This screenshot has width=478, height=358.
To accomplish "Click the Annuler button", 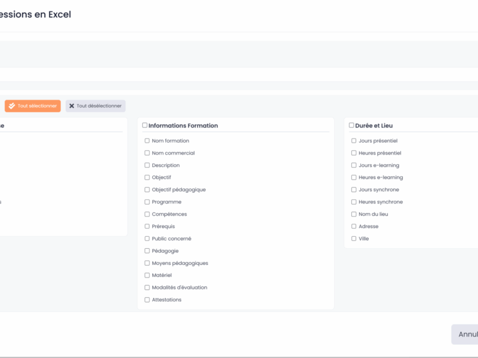I will coord(465,334).
